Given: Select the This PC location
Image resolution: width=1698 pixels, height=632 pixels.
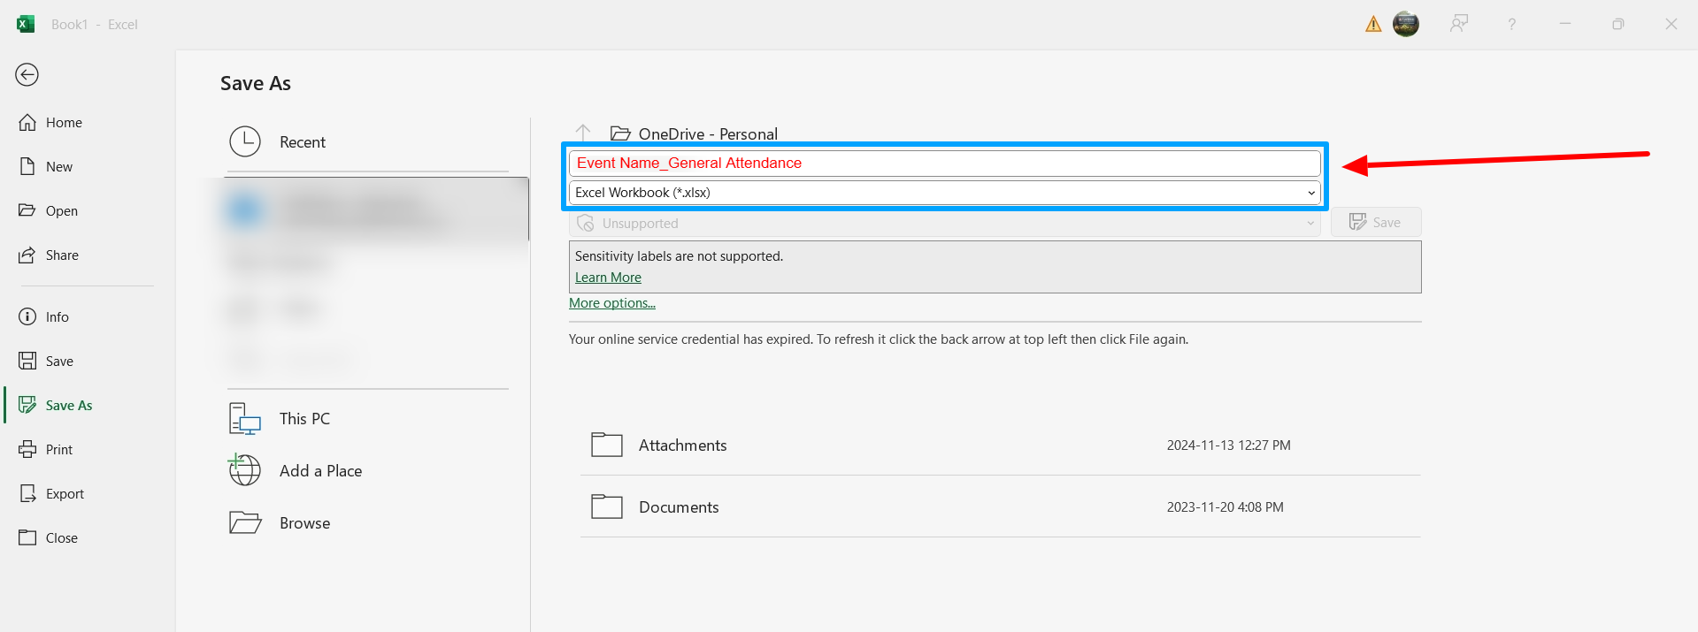Looking at the screenshot, I should click(304, 419).
